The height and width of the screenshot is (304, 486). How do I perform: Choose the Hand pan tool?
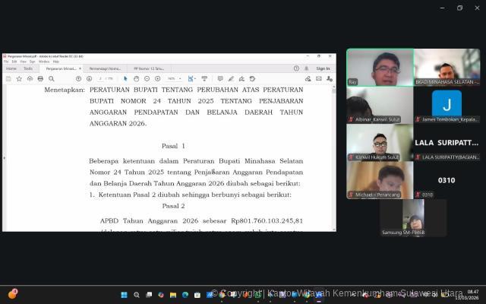pyautogui.click(x=136, y=78)
